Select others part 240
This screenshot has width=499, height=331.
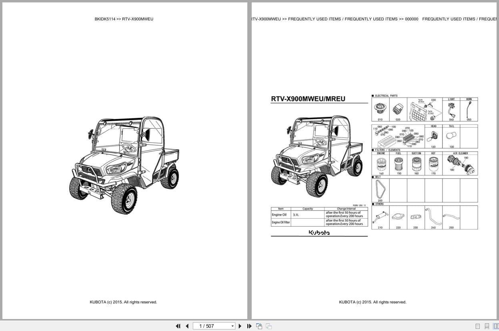coord(433,218)
